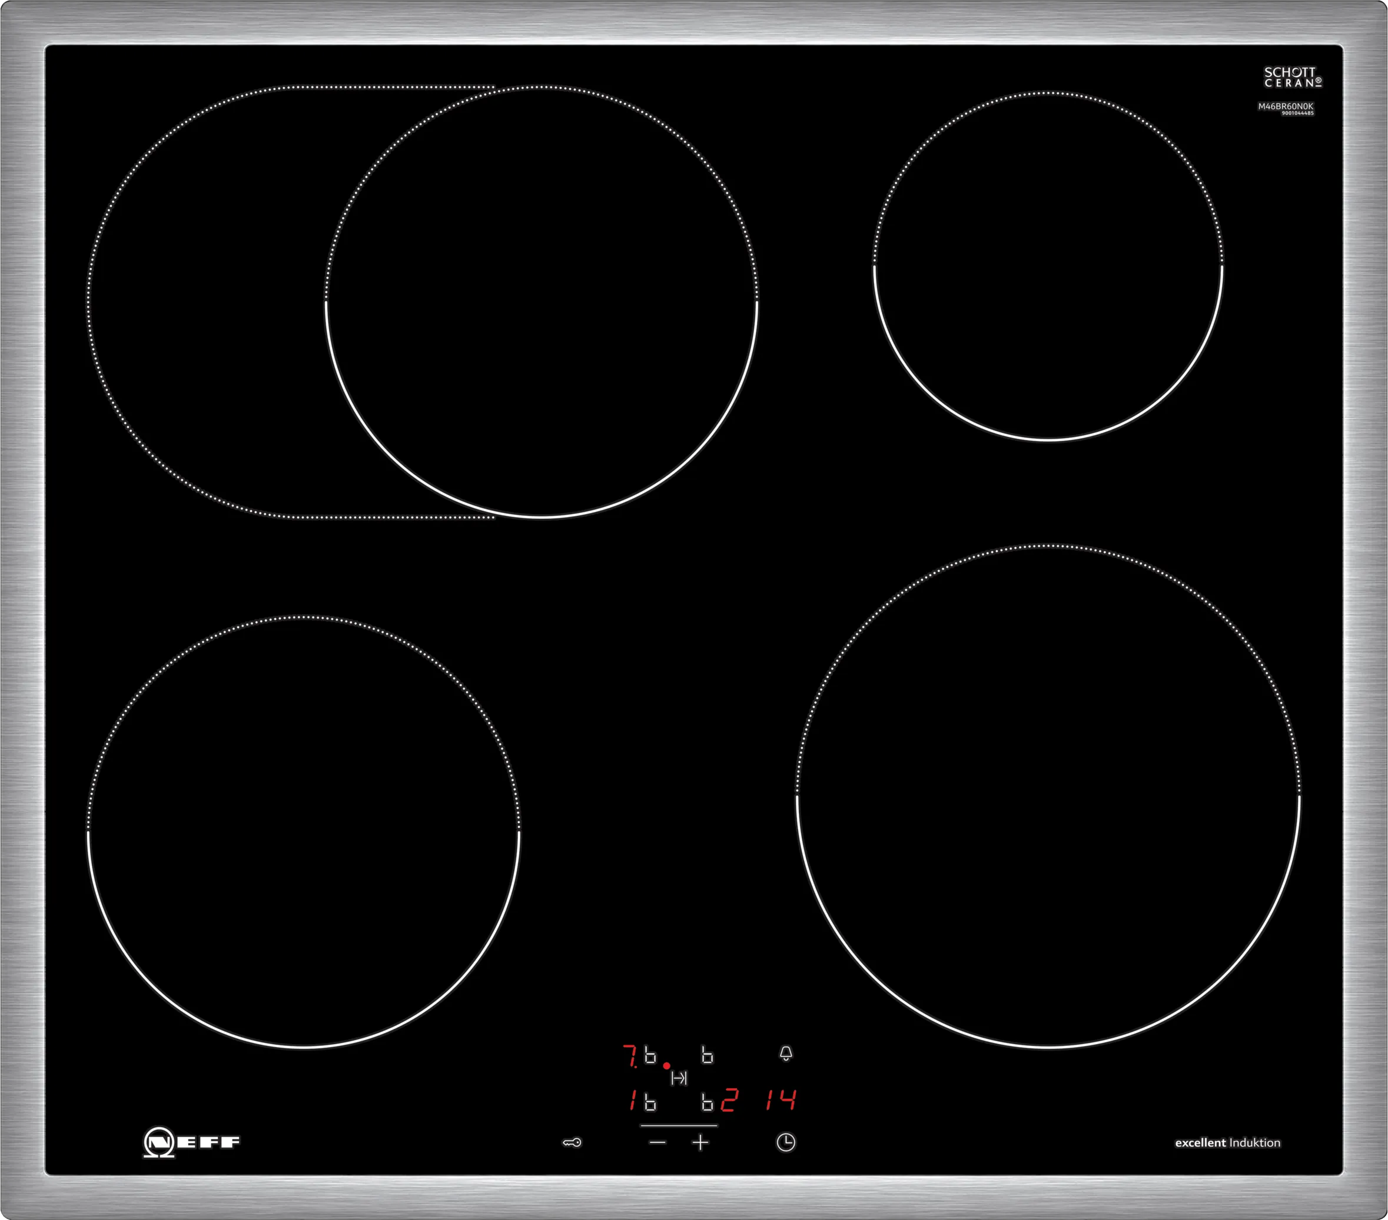1388x1220 pixels.
Task: Click the 'excellent Induktion' label
Action: (1228, 1143)
